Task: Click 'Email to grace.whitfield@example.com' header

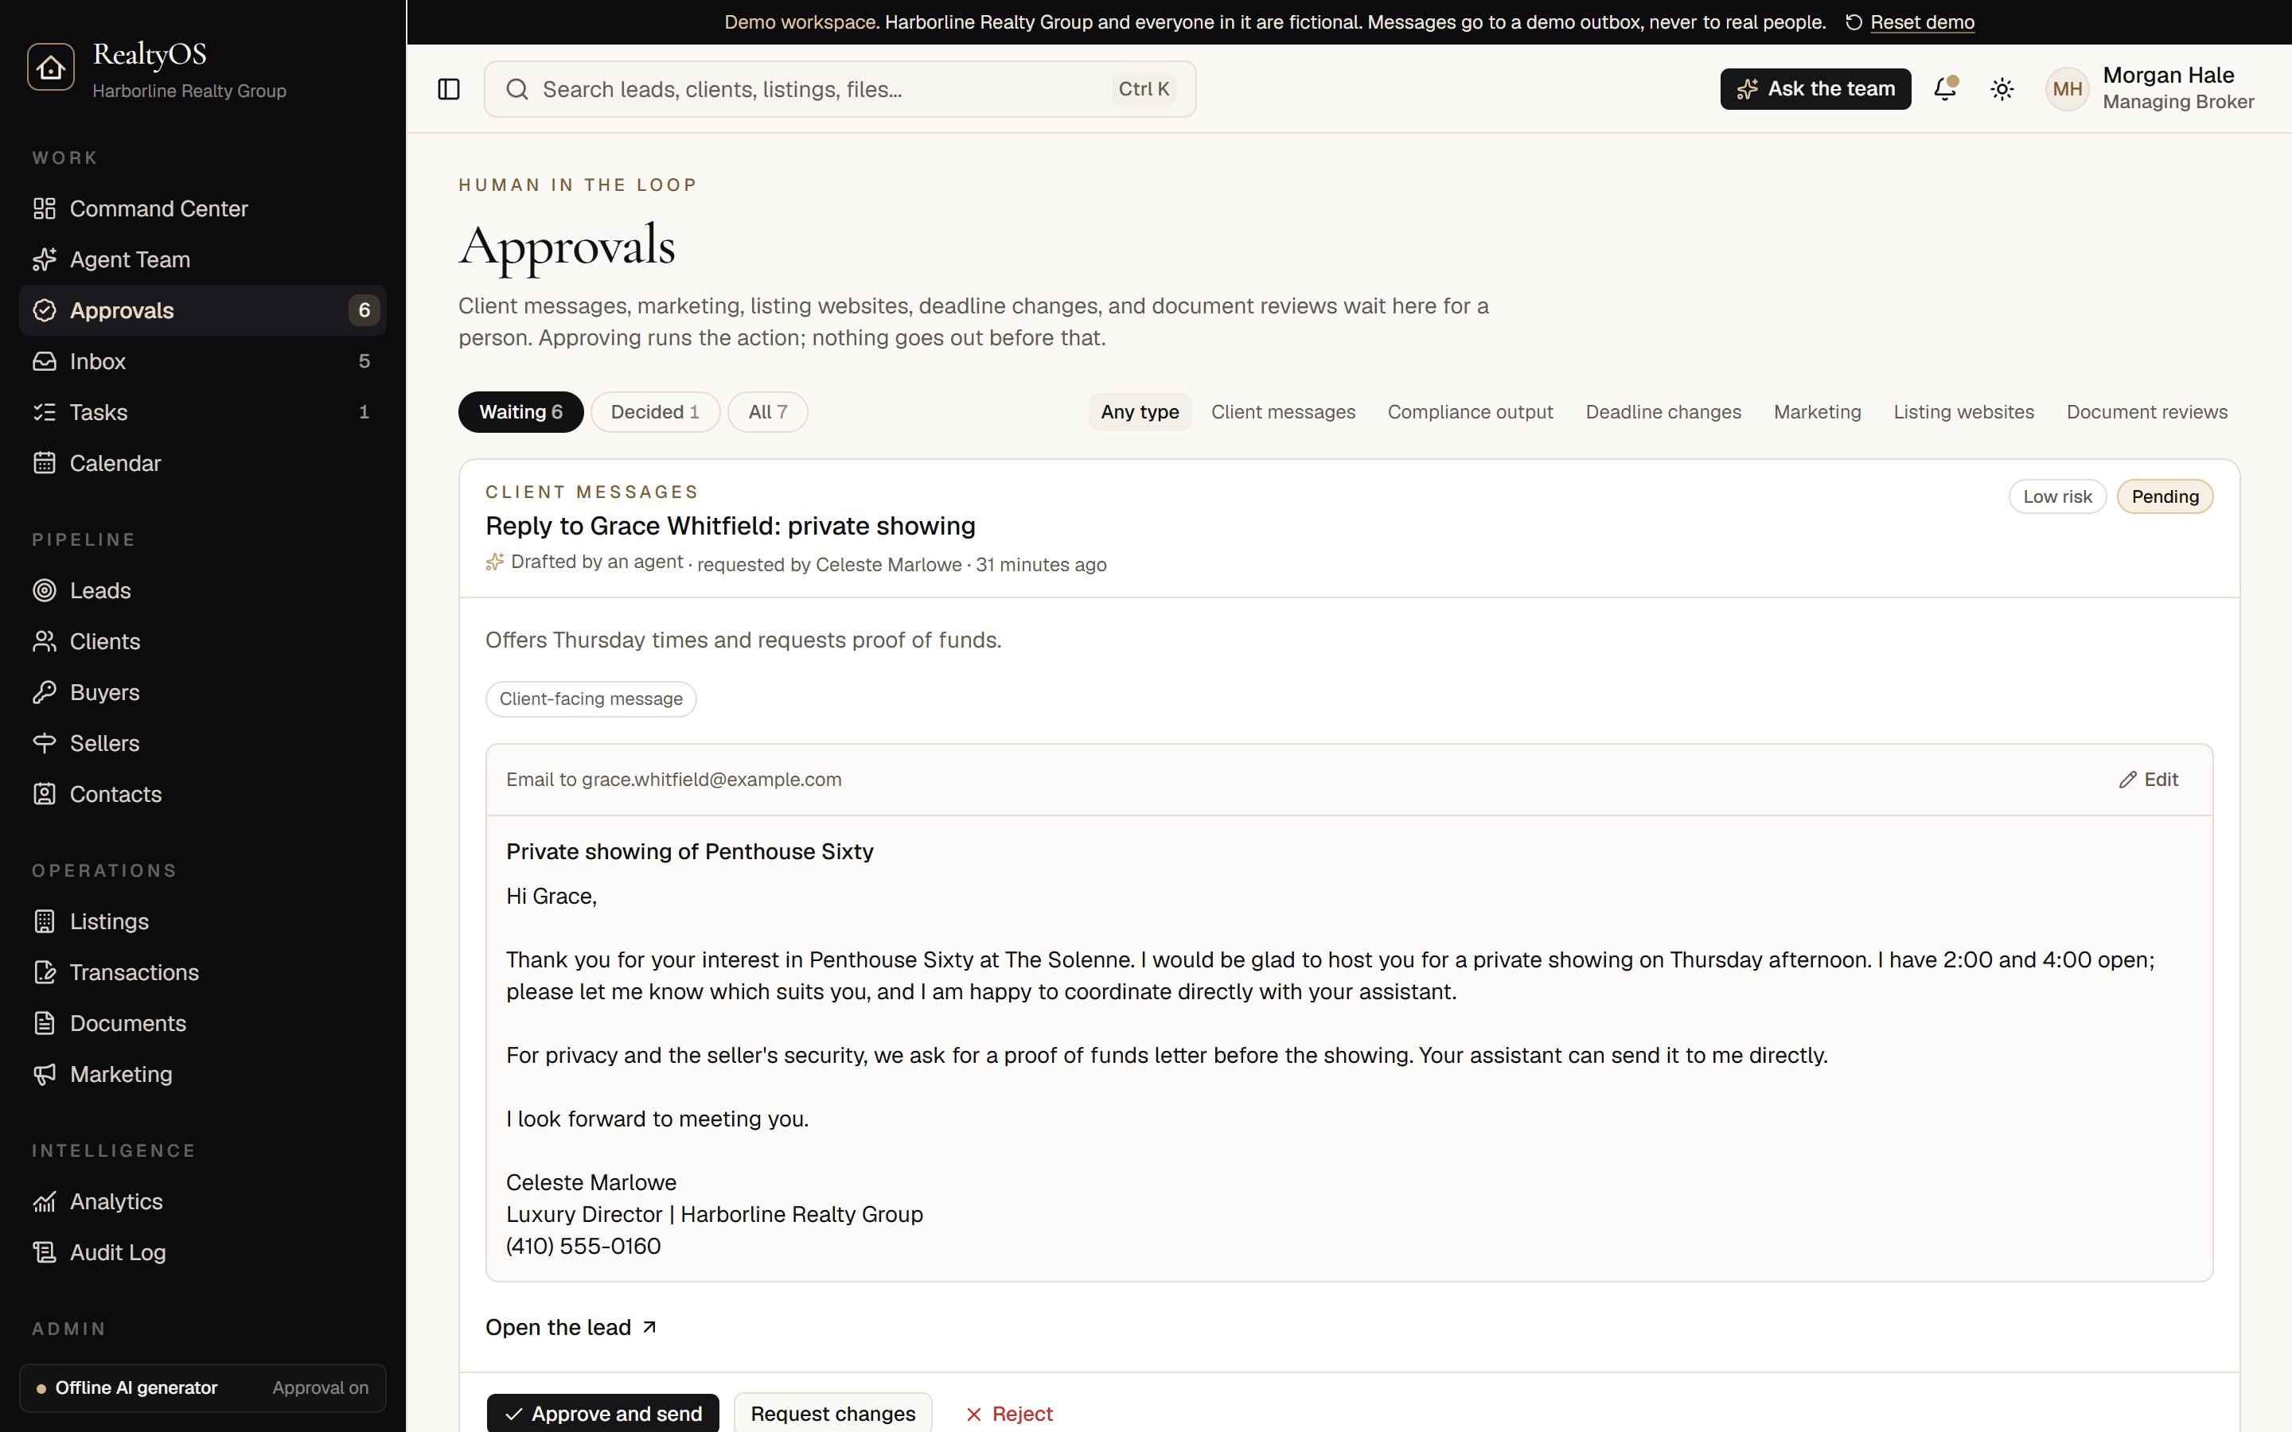Action: pos(673,780)
